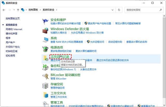Click the window title bar Control Panel icon
The width and height of the screenshot is (166, 107).
click(3, 3)
